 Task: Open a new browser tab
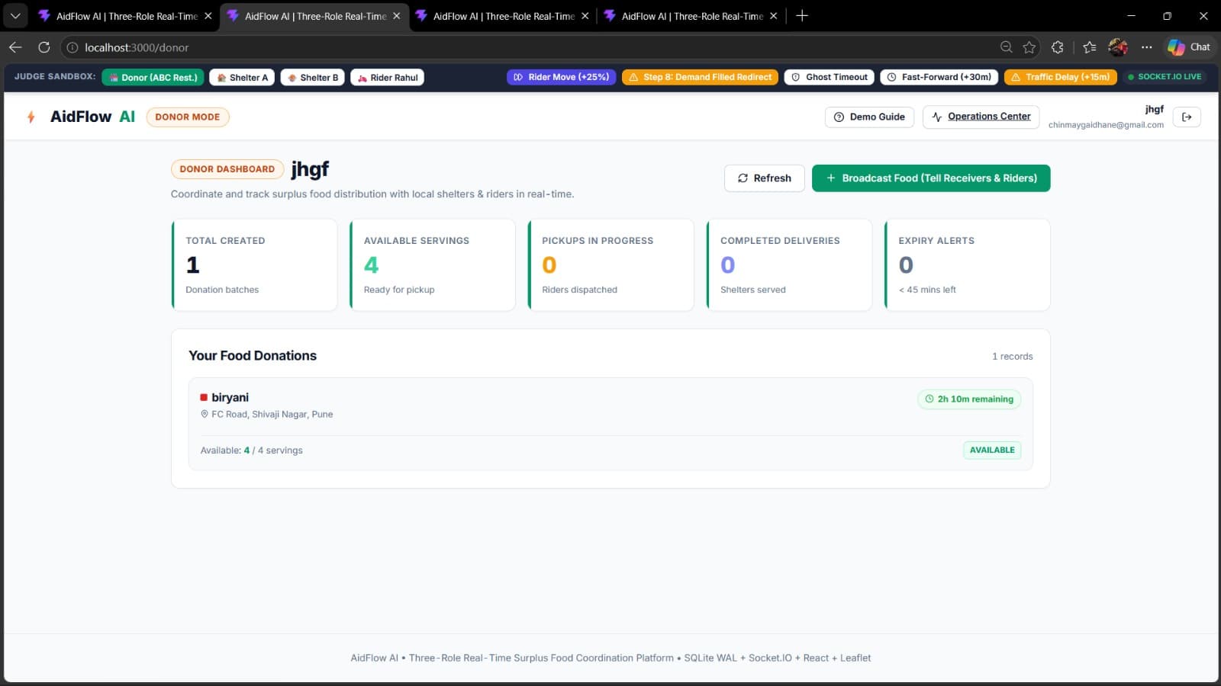(802, 16)
